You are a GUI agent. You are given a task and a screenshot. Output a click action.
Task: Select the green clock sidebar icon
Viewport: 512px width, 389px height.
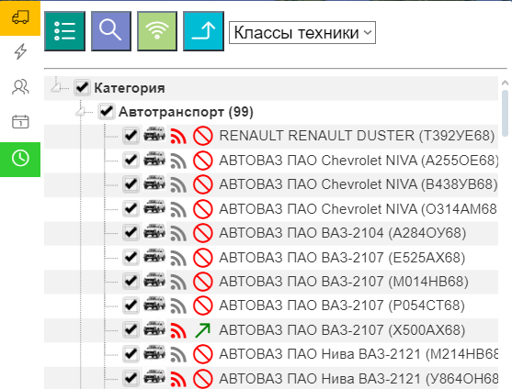20,160
